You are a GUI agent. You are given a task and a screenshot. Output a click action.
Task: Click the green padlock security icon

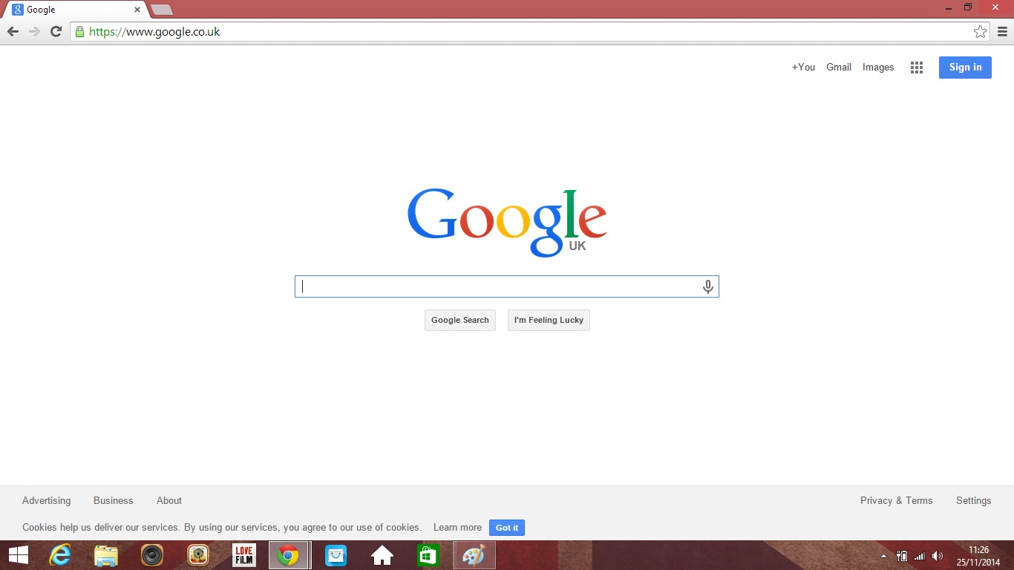pyautogui.click(x=79, y=31)
